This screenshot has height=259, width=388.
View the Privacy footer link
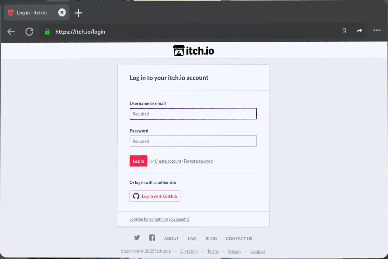pyautogui.click(x=234, y=251)
